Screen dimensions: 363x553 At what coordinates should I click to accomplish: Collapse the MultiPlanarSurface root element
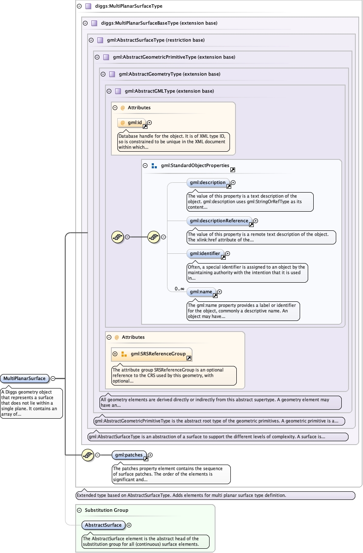pyautogui.click(x=53, y=378)
